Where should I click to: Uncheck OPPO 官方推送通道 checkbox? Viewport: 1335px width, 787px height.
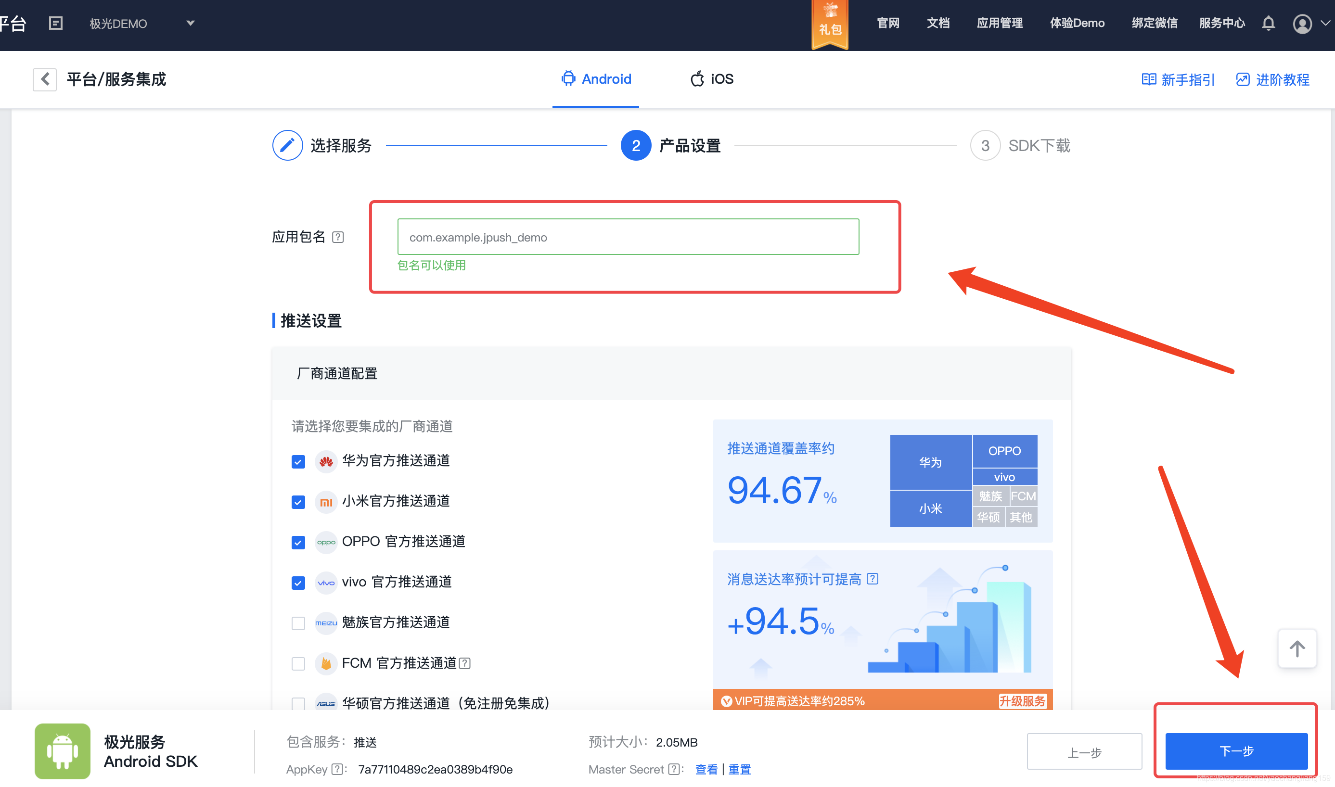pyautogui.click(x=298, y=542)
